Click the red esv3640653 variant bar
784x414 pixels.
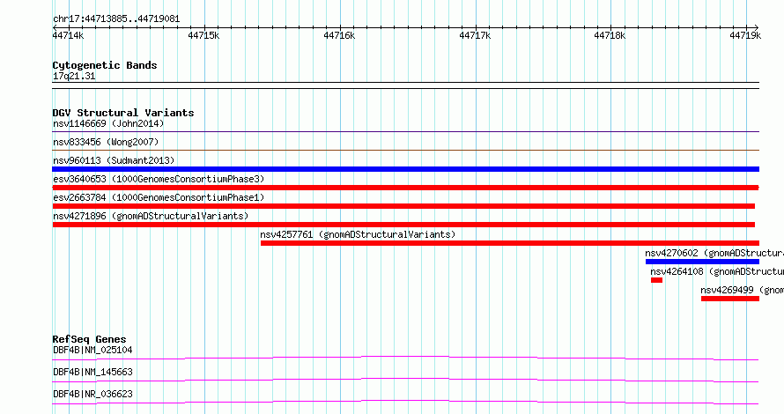405,188
